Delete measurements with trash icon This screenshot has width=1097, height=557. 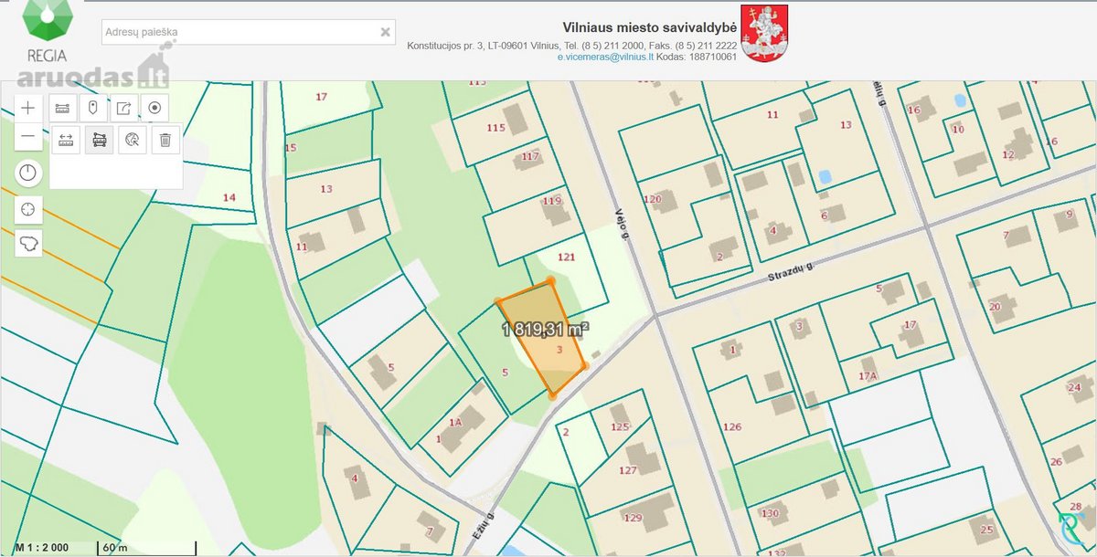(165, 140)
